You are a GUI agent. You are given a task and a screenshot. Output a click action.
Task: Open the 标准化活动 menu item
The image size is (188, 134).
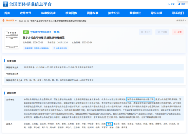[x=48, y=13]
